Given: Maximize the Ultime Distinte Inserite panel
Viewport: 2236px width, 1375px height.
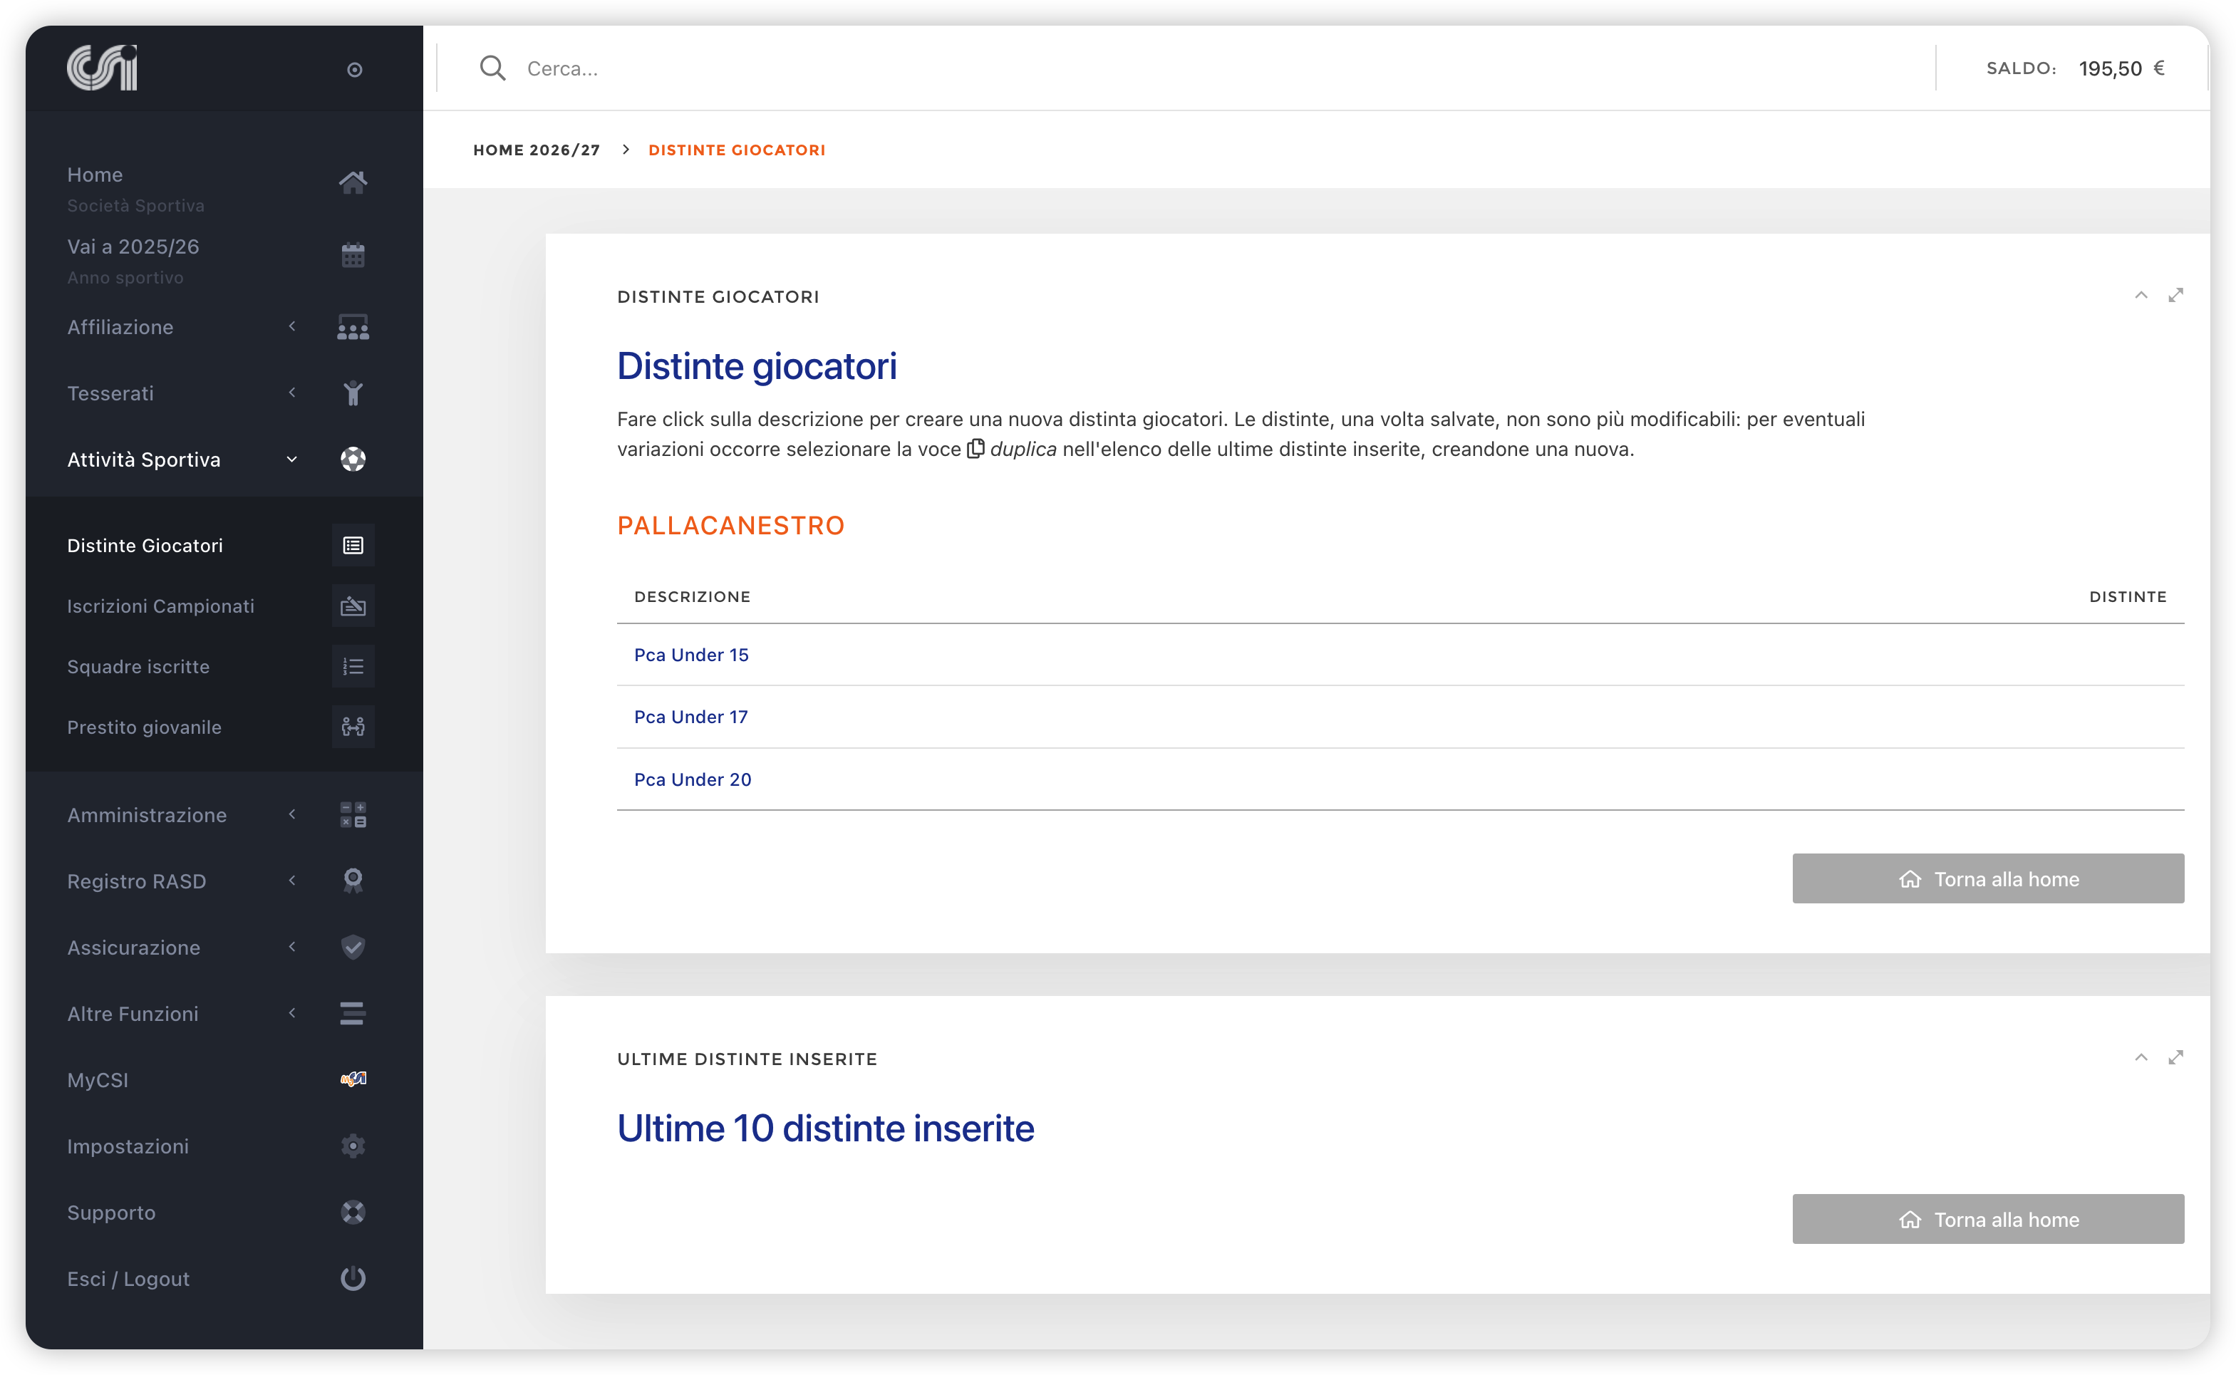Looking at the screenshot, I should click(2175, 1058).
